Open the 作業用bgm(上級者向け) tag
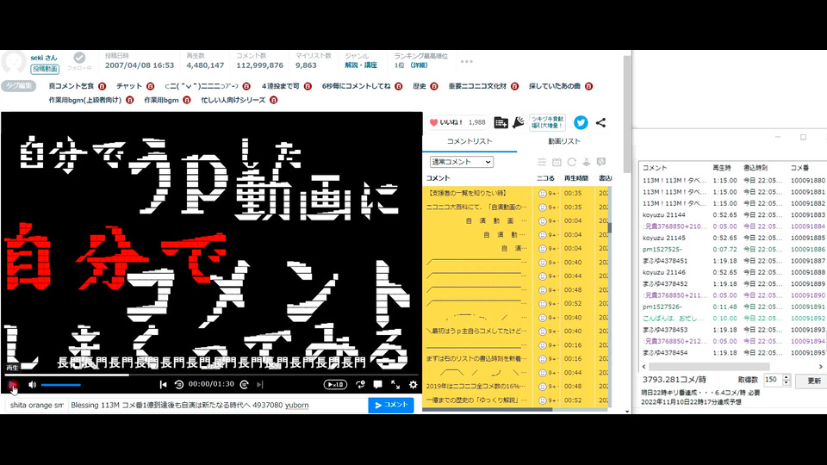Screen dimensions: 827x465 (x=85, y=100)
